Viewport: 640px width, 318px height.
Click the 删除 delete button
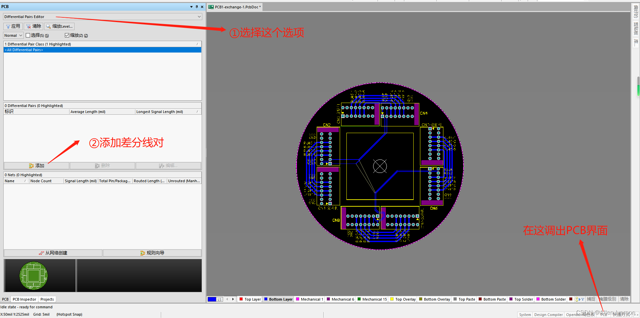[x=102, y=166]
